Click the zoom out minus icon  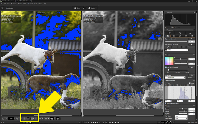pyautogui.click(x=17, y=119)
